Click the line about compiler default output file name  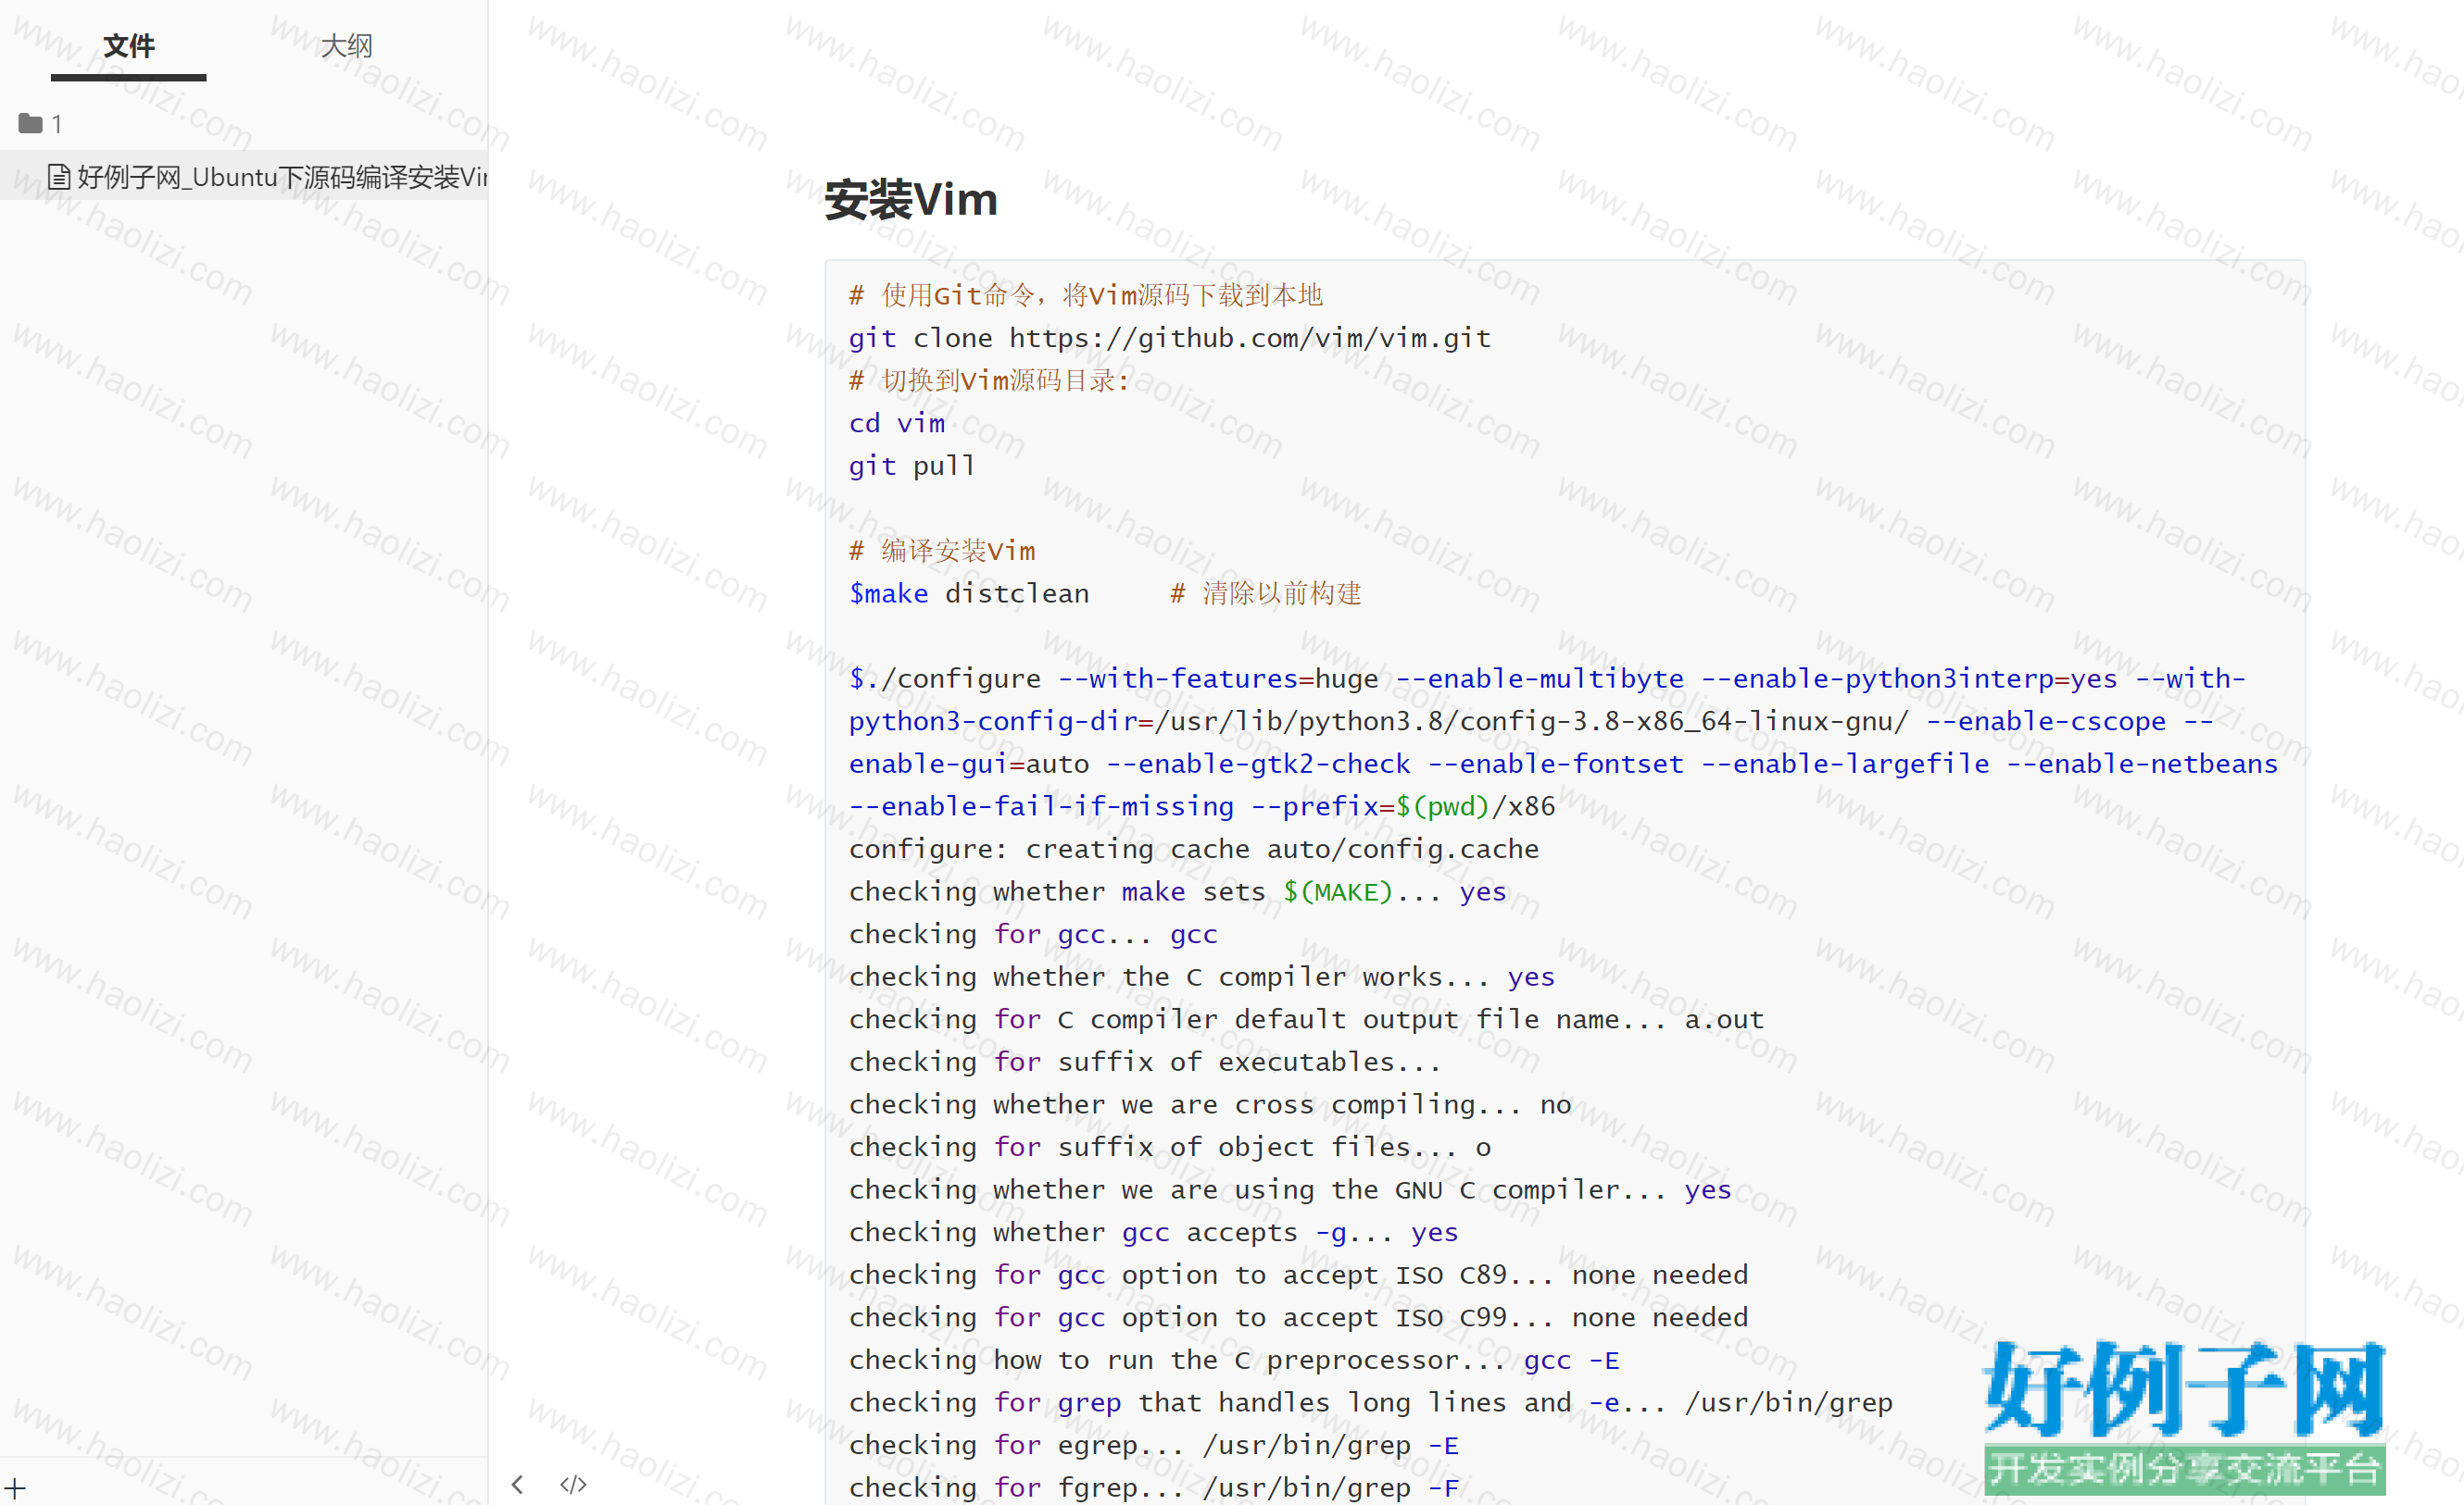(1306, 1019)
